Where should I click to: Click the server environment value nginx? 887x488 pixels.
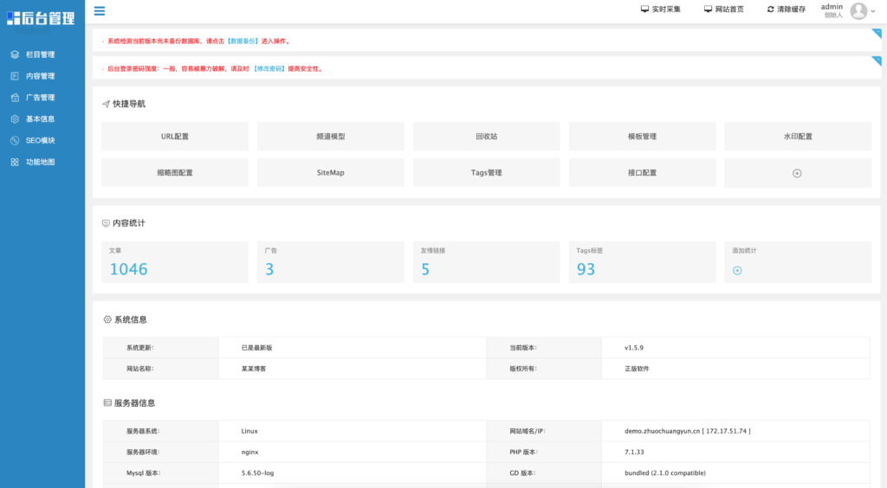[x=249, y=452]
